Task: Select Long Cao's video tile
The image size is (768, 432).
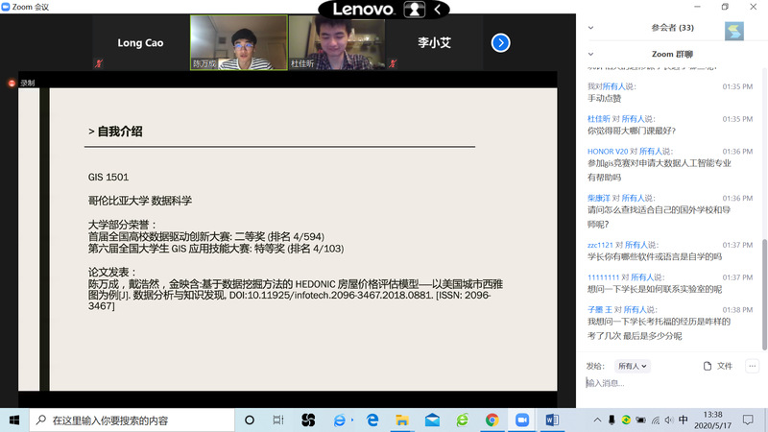Action: coord(140,43)
